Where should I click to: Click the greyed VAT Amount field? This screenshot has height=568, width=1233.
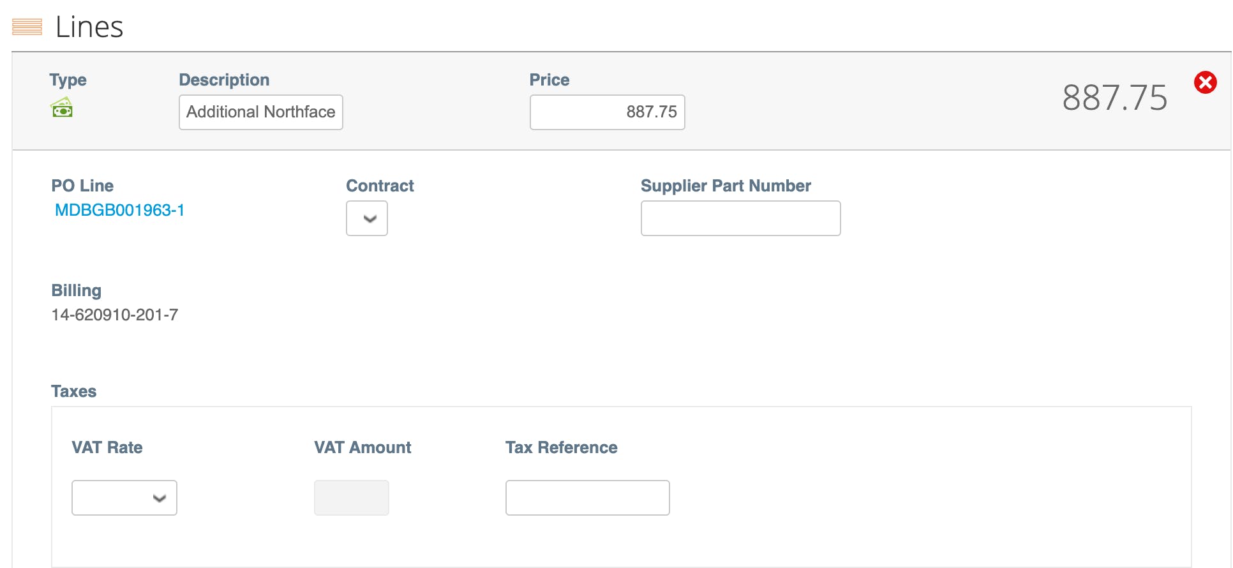tap(351, 498)
